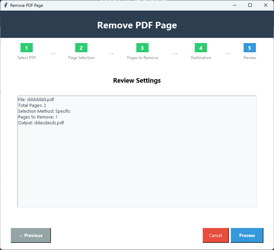Click the blue Pages to Remove value 1
Viewport: 274px width, 250px height.
[x=57, y=117]
